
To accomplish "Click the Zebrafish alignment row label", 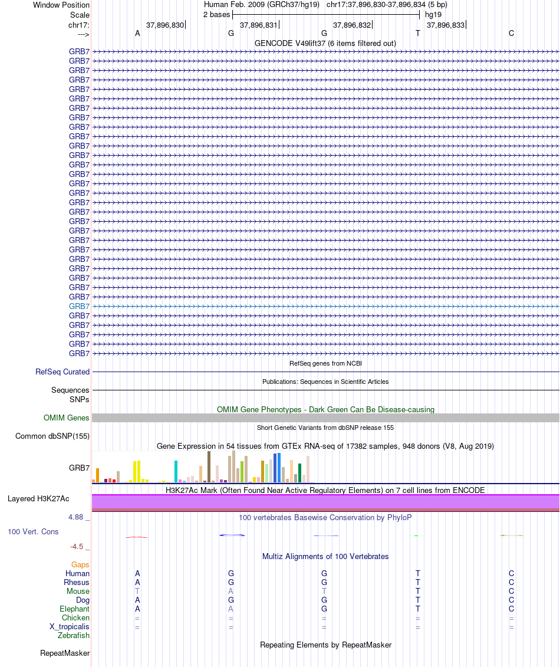I will (74, 636).
